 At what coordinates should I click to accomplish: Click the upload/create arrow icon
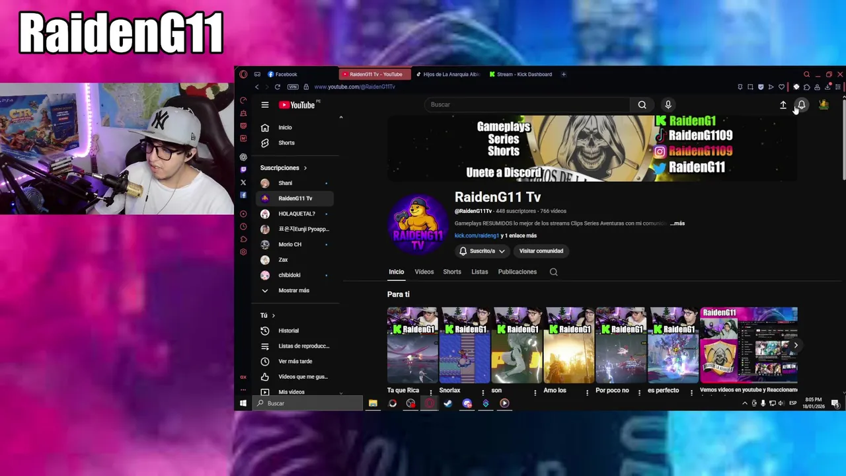tap(783, 104)
